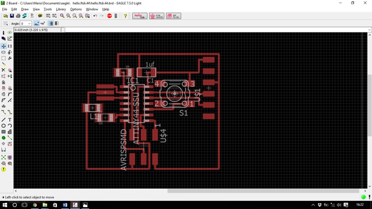Viewport: 372px width, 209px height.
Task: Execute a script with the SCR icon
Action: pos(48,16)
